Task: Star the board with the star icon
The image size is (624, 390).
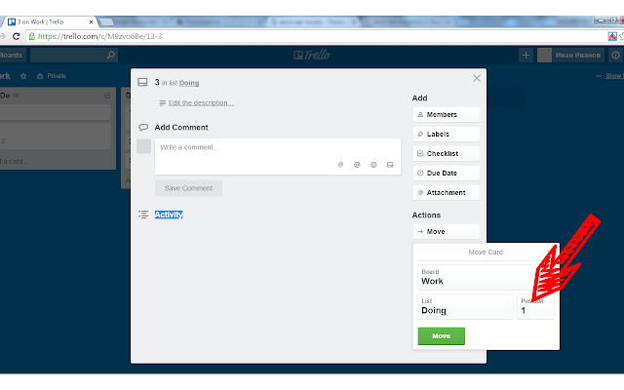Action: (x=23, y=76)
